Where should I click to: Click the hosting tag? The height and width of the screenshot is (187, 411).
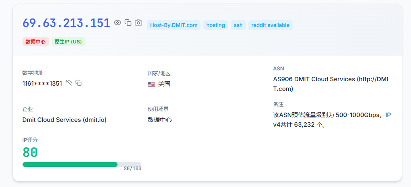tap(215, 25)
